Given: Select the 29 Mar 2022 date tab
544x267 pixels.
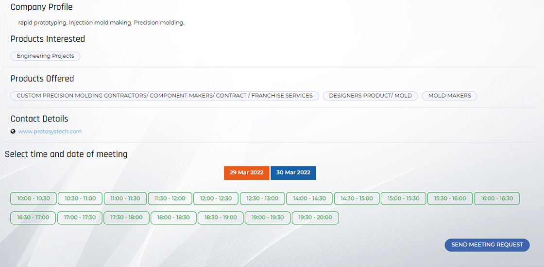Looking at the screenshot, I should [x=247, y=173].
